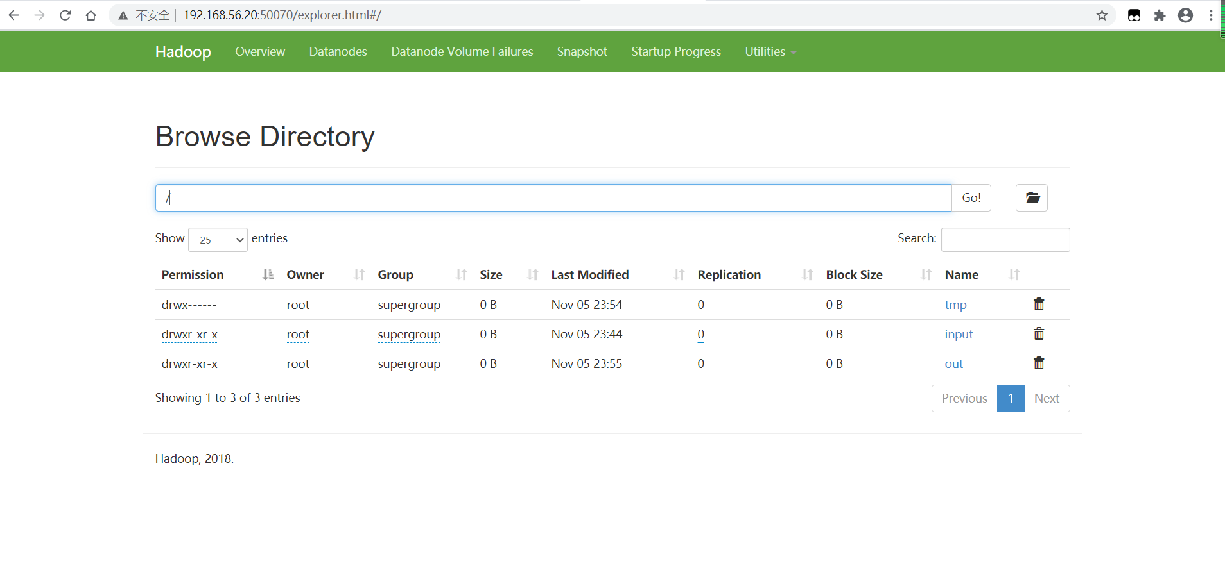Open browser extensions puzzle icon
1225x584 pixels.
(1160, 15)
